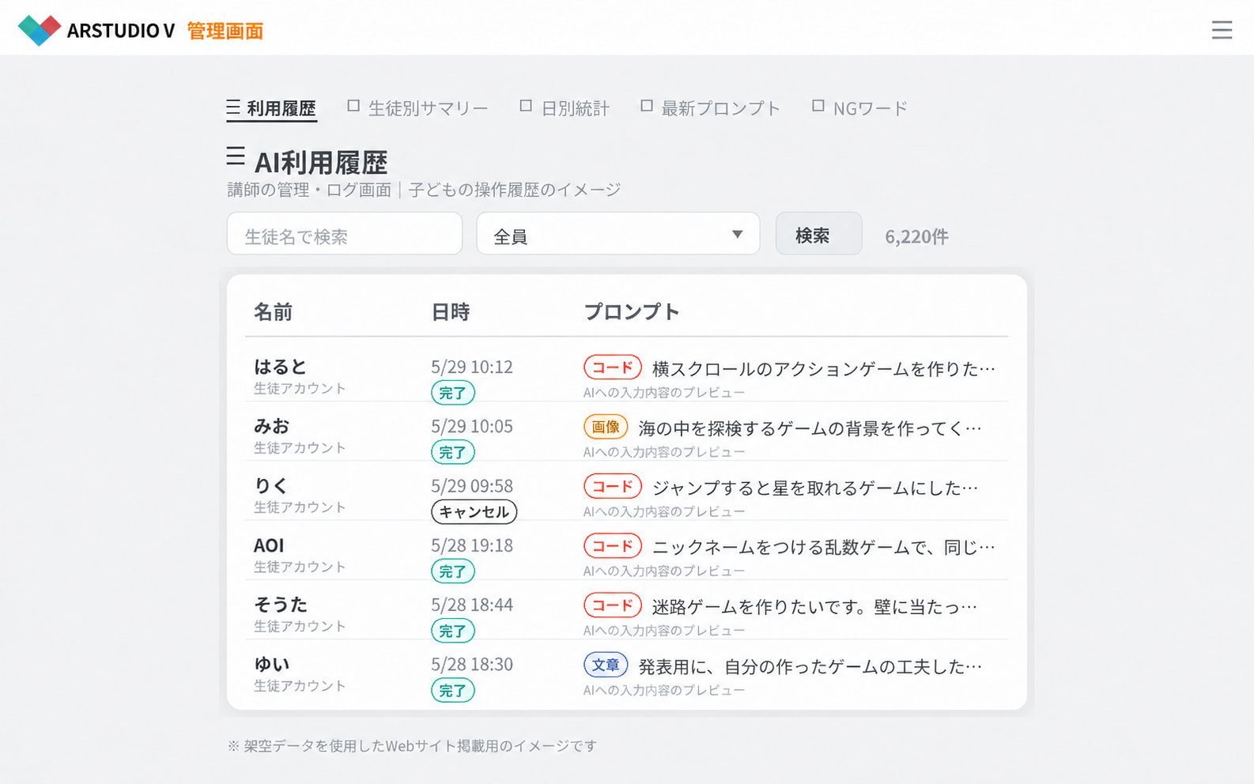Click the 日時 column header

[x=451, y=312]
